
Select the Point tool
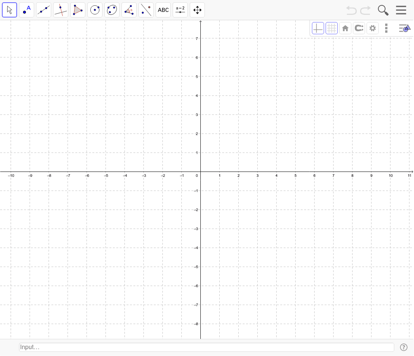[x=26, y=10]
